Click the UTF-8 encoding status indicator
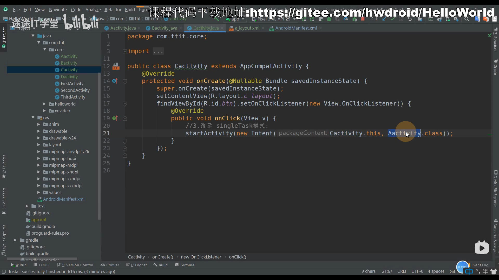 coord(417,271)
